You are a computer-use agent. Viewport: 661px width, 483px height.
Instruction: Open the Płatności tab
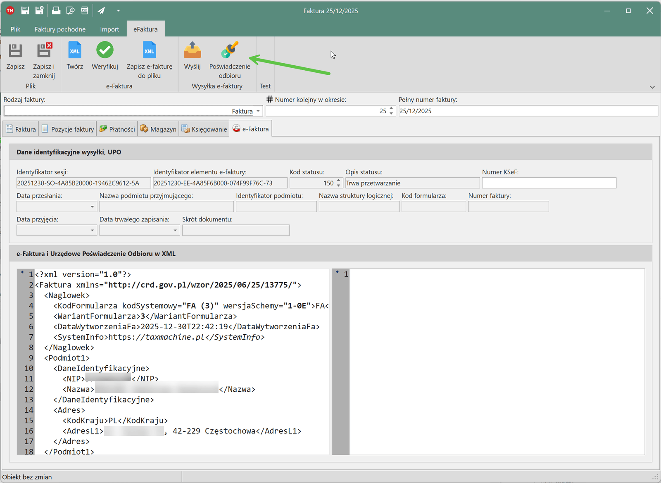[117, 129]
